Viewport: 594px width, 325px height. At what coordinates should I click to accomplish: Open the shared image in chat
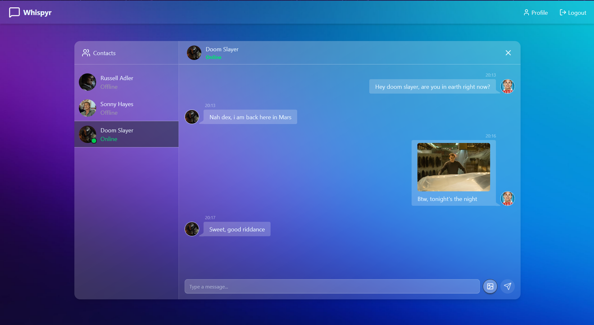coord(453,167)
